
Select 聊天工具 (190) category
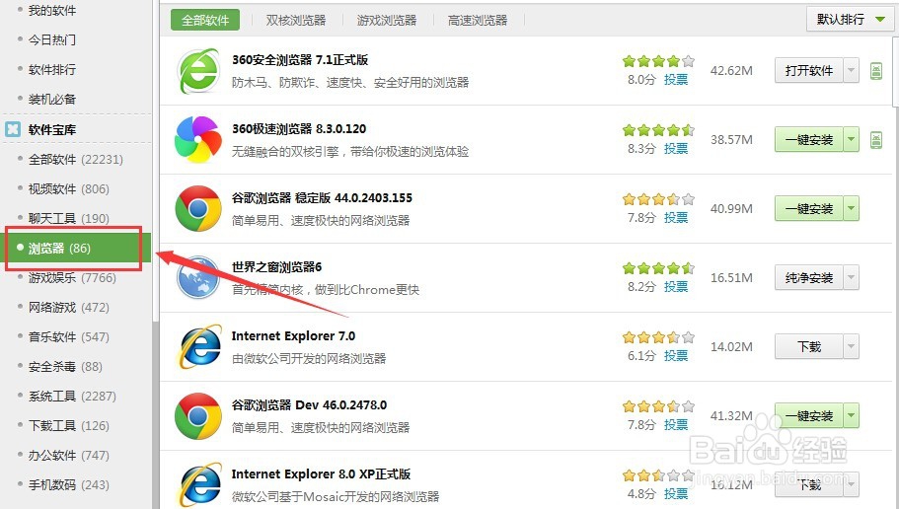point(69,218)
